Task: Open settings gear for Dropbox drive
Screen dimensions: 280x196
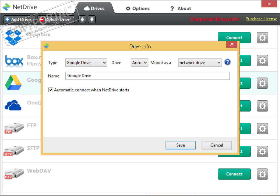Action: click(262, 37)
